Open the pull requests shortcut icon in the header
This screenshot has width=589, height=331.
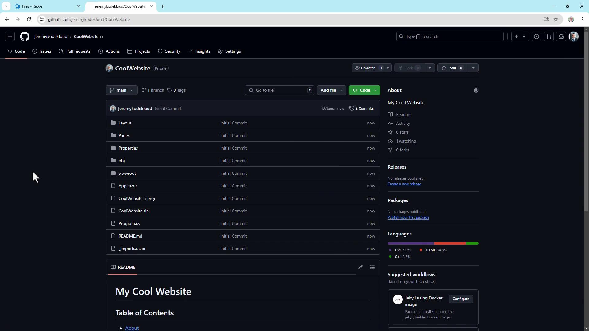(549, 36)
